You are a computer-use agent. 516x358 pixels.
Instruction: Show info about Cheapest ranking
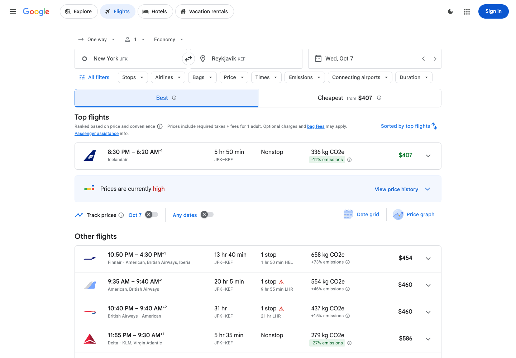point(379,98)
